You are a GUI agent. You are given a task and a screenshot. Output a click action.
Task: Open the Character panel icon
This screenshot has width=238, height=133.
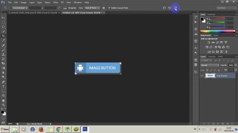(x=196, y=48)
